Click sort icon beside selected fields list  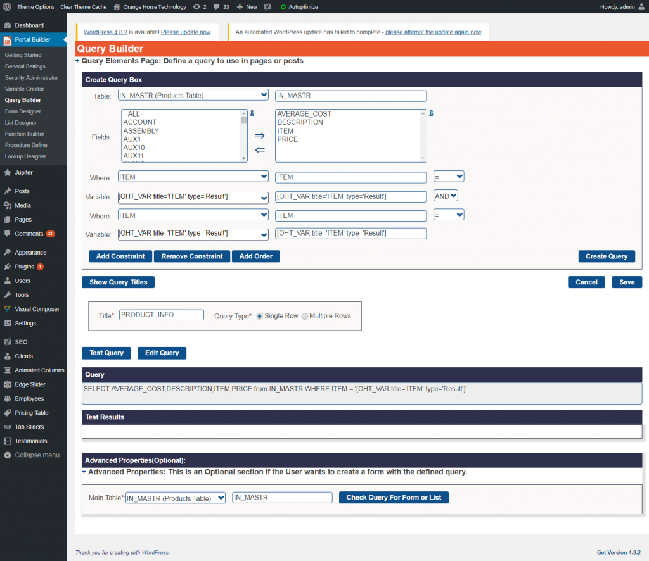coord(431,113)
